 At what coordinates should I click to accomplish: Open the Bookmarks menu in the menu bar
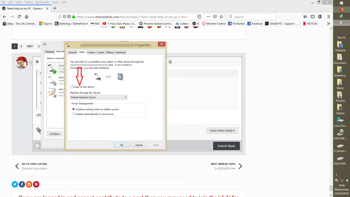42,2
